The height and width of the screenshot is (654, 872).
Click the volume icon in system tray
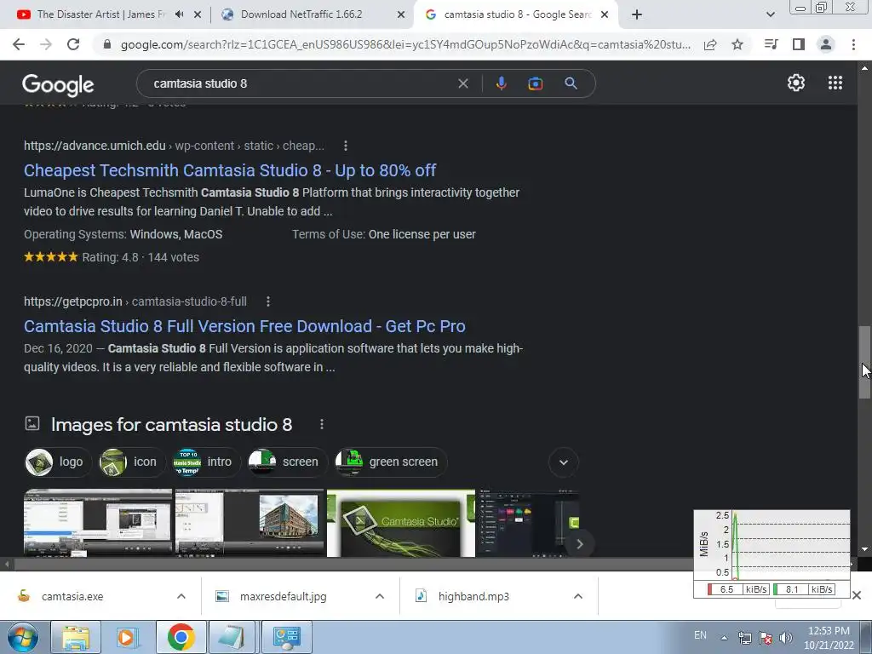point(785,638)
